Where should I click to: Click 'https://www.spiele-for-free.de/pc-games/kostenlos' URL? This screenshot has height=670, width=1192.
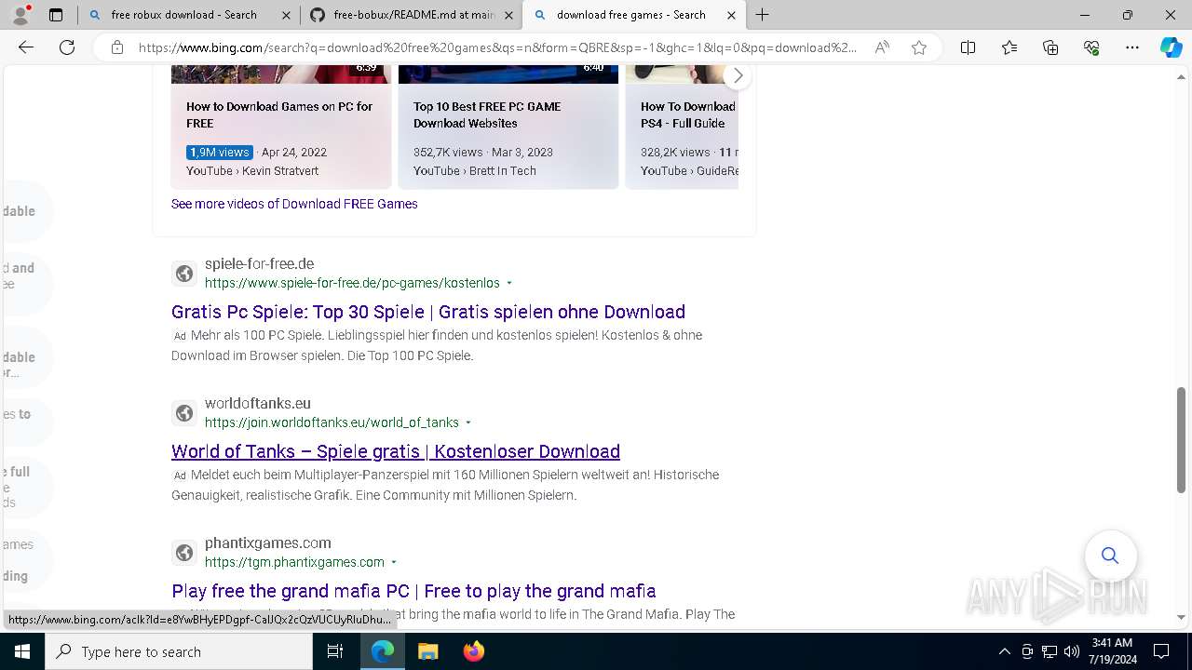pyautogui.click(x=352, y=283)
